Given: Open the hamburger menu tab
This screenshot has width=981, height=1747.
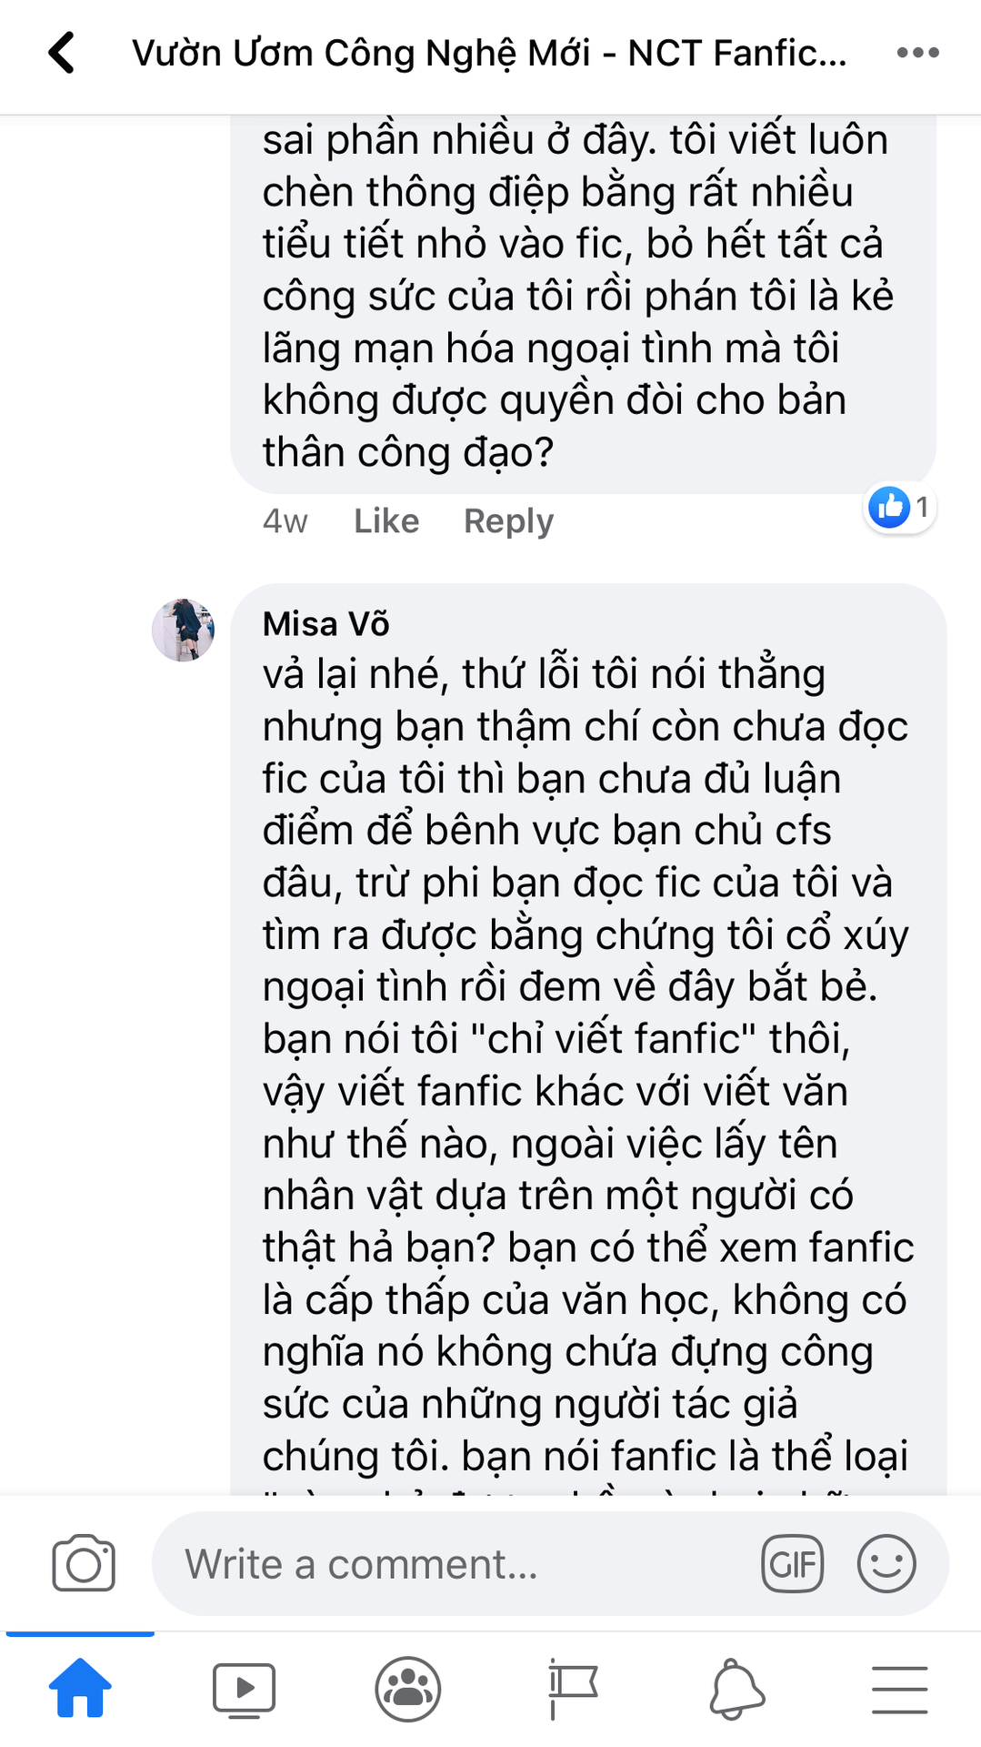Looking at the screenshot, I should coord(899,1690).
